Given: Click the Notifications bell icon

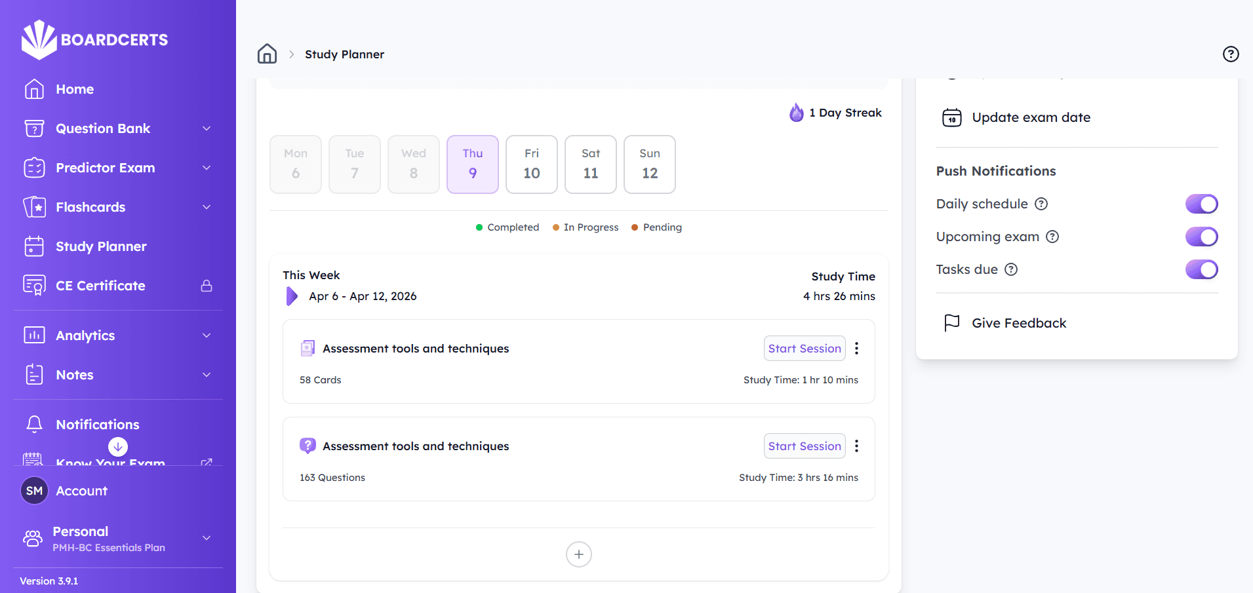Looking at the screenshot, I should 33,424.
